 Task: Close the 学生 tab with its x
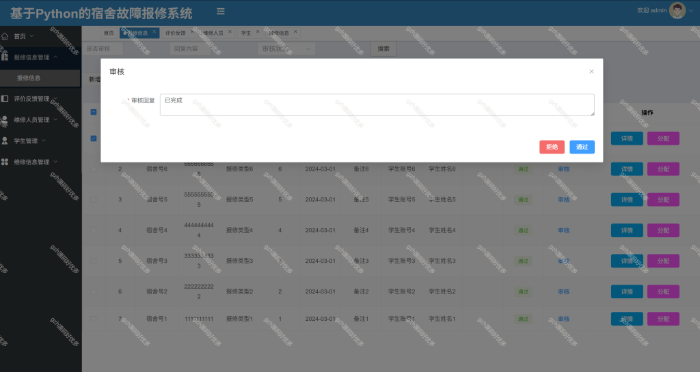[258, 31]
